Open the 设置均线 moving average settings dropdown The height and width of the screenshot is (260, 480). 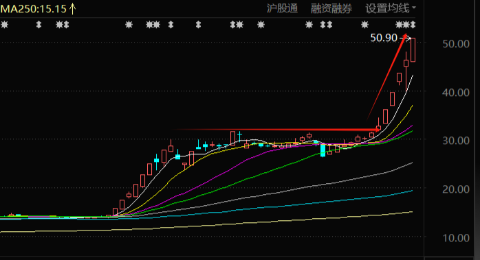391,8
